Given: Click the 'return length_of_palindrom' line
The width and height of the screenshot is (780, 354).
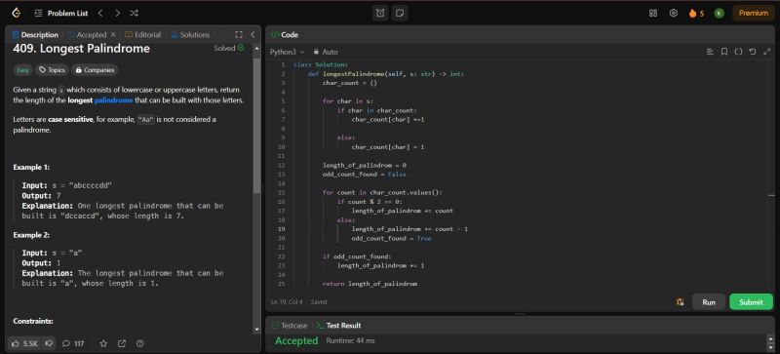Looking at the screenshot, I should 370,284.
